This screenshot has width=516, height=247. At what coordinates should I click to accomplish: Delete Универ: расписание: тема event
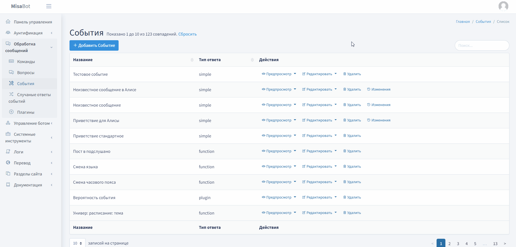352,213
